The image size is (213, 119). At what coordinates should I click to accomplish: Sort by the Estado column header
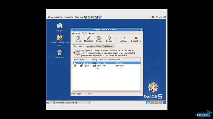tap(86, 59)
